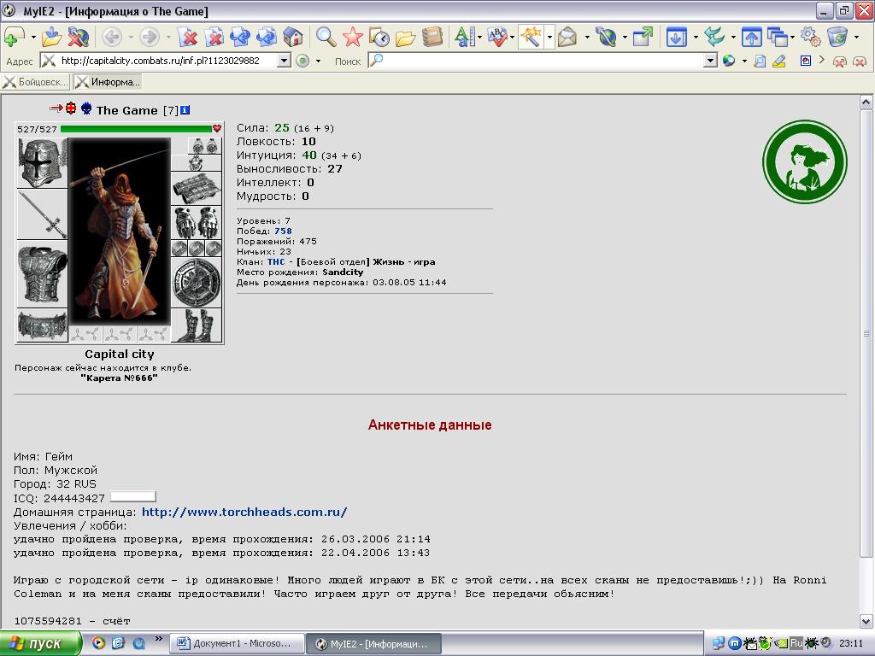The image size is (875, 656).
Task: Click the helmet equipment slot thumbnail
Action: [43, 163]
